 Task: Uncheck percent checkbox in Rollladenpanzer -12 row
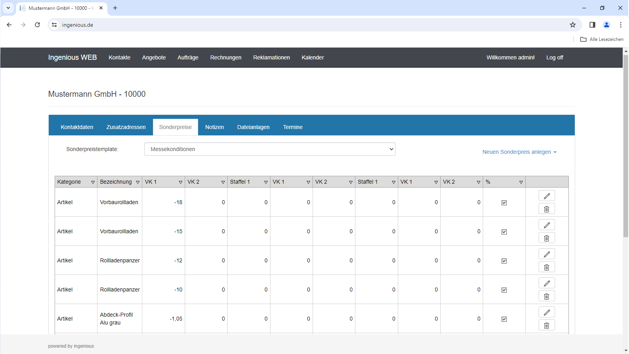(x=504, y=261)
